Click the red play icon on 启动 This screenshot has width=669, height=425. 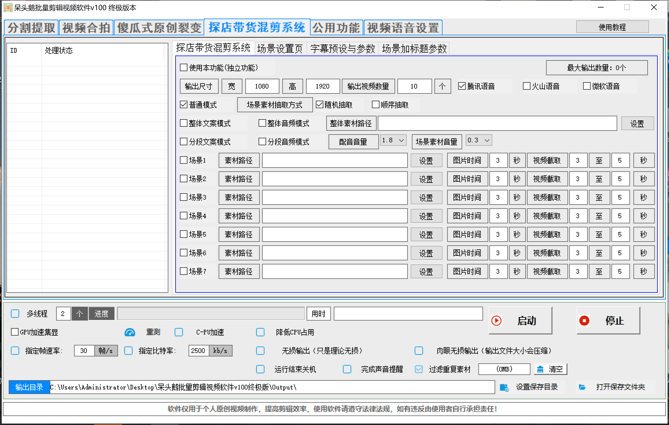pos(496,321)
